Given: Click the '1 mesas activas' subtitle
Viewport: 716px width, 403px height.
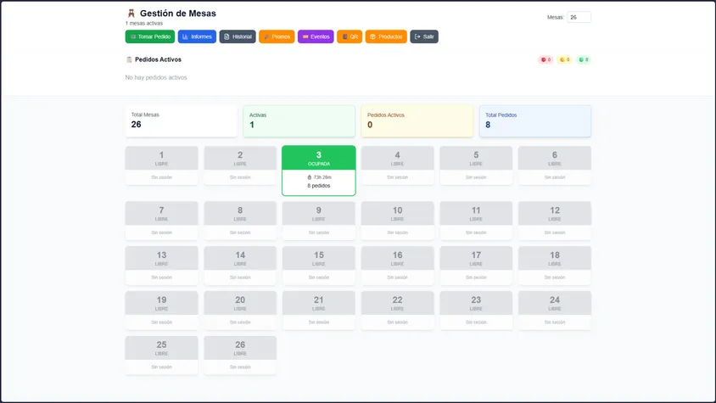Looking at the screenshot, I should tap(144, 23).
